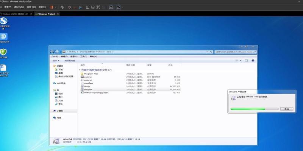Switch to the Windows 10 LTSC tab

click(15, 14)
